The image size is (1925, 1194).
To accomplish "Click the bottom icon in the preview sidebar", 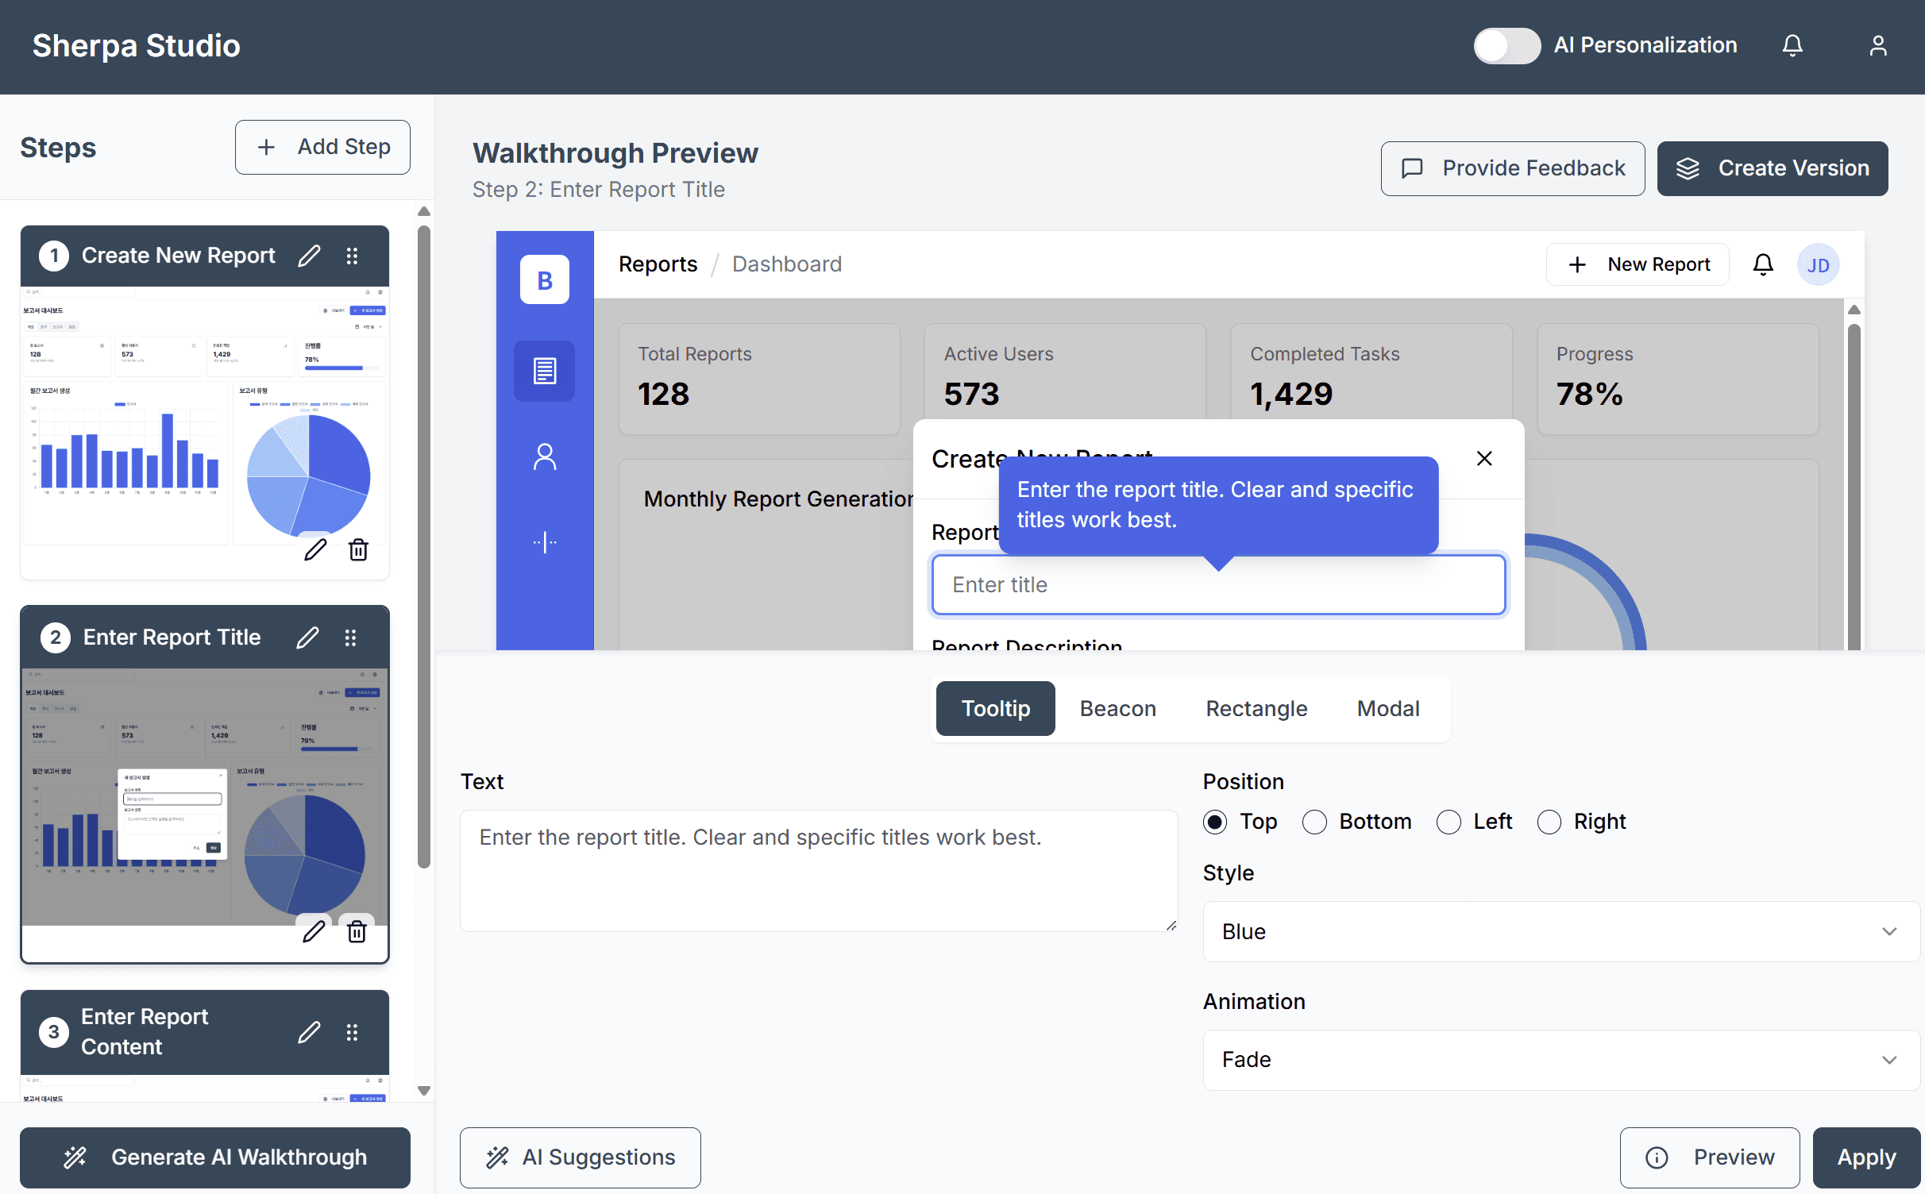I will (x=545, y=542).
